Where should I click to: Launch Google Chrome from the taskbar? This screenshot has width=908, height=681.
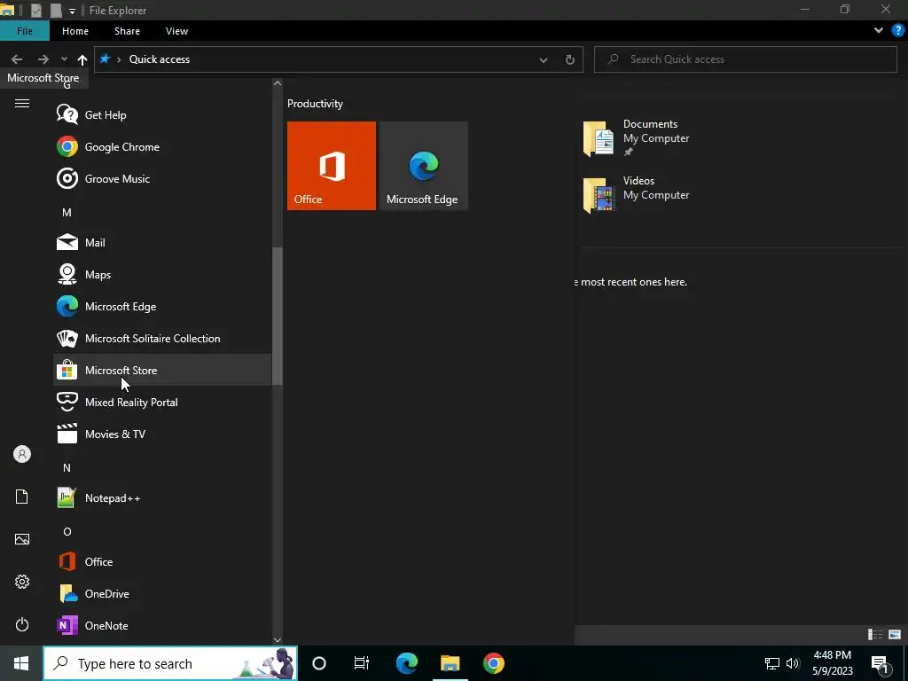493,663
